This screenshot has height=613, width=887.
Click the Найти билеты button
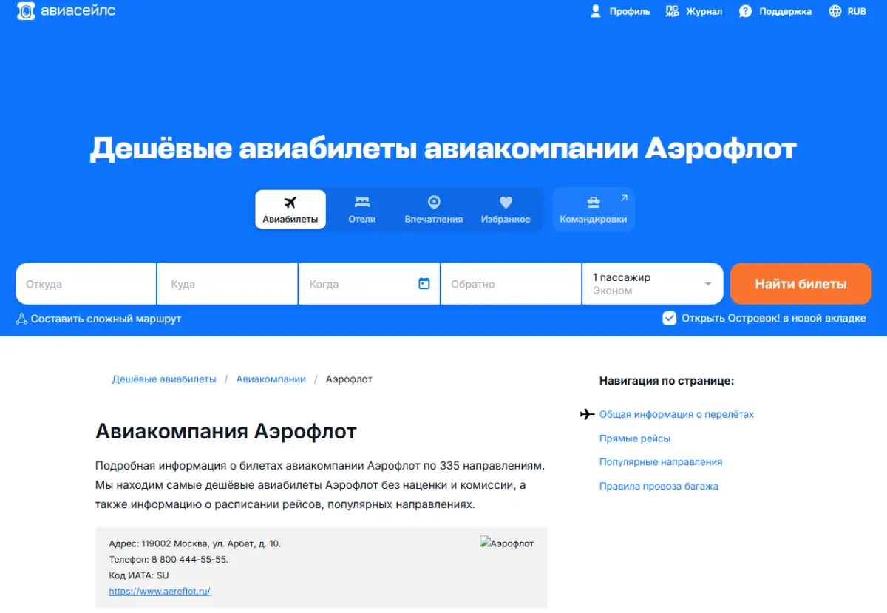coord(801,284)
